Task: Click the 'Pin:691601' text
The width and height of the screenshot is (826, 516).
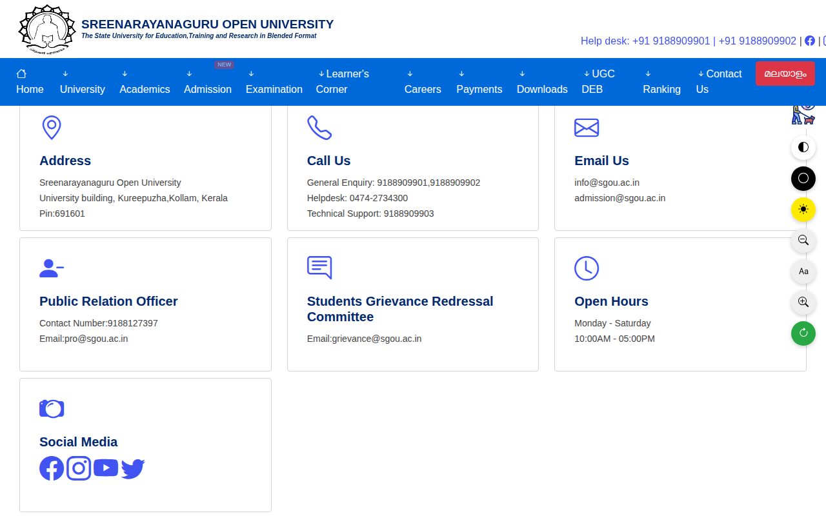Action: point(62,213)
